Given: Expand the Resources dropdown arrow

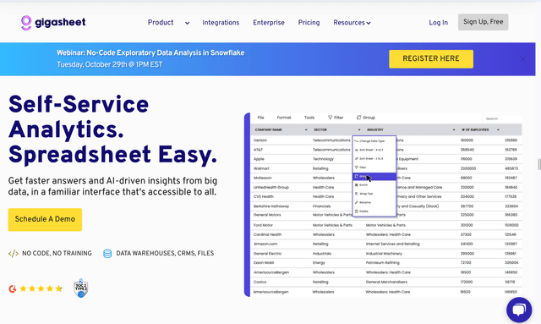Looking at the screenshot, I should [x=369, y=23].
